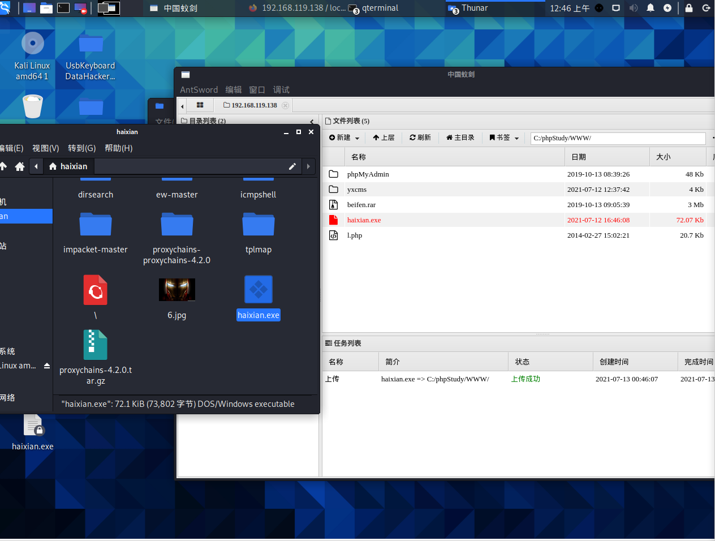Open 窗口 menu in AntSword window
The height and width of the screenshot is (541, 715).
click(x=257, y=89)
